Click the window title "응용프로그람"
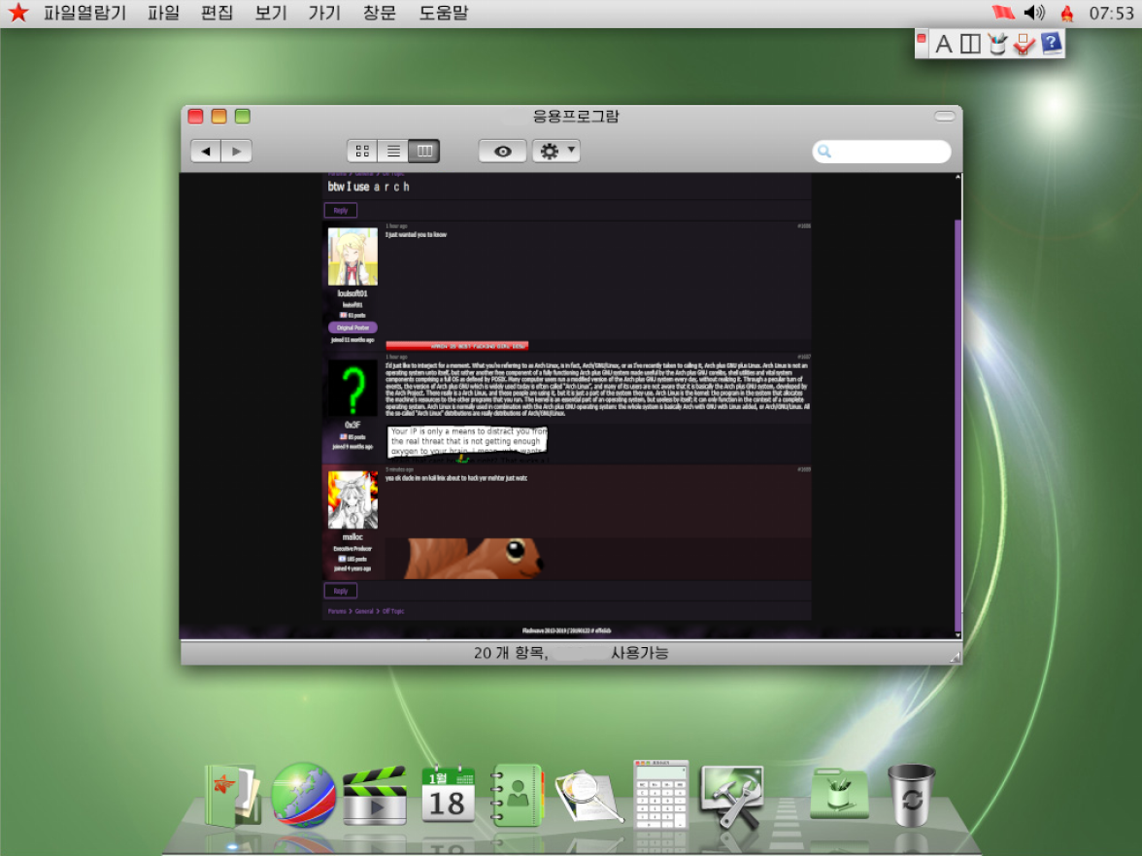 [575, 116]
